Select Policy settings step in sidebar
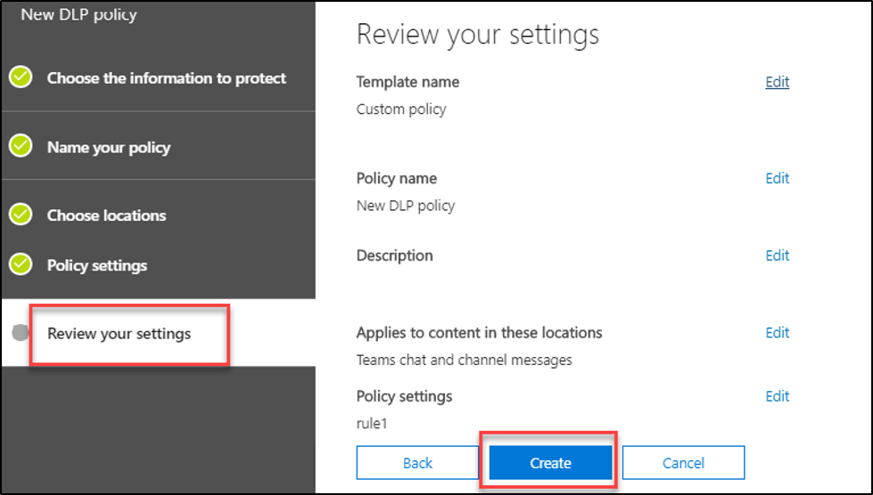The image size is (873, 495). coord(97,265)
